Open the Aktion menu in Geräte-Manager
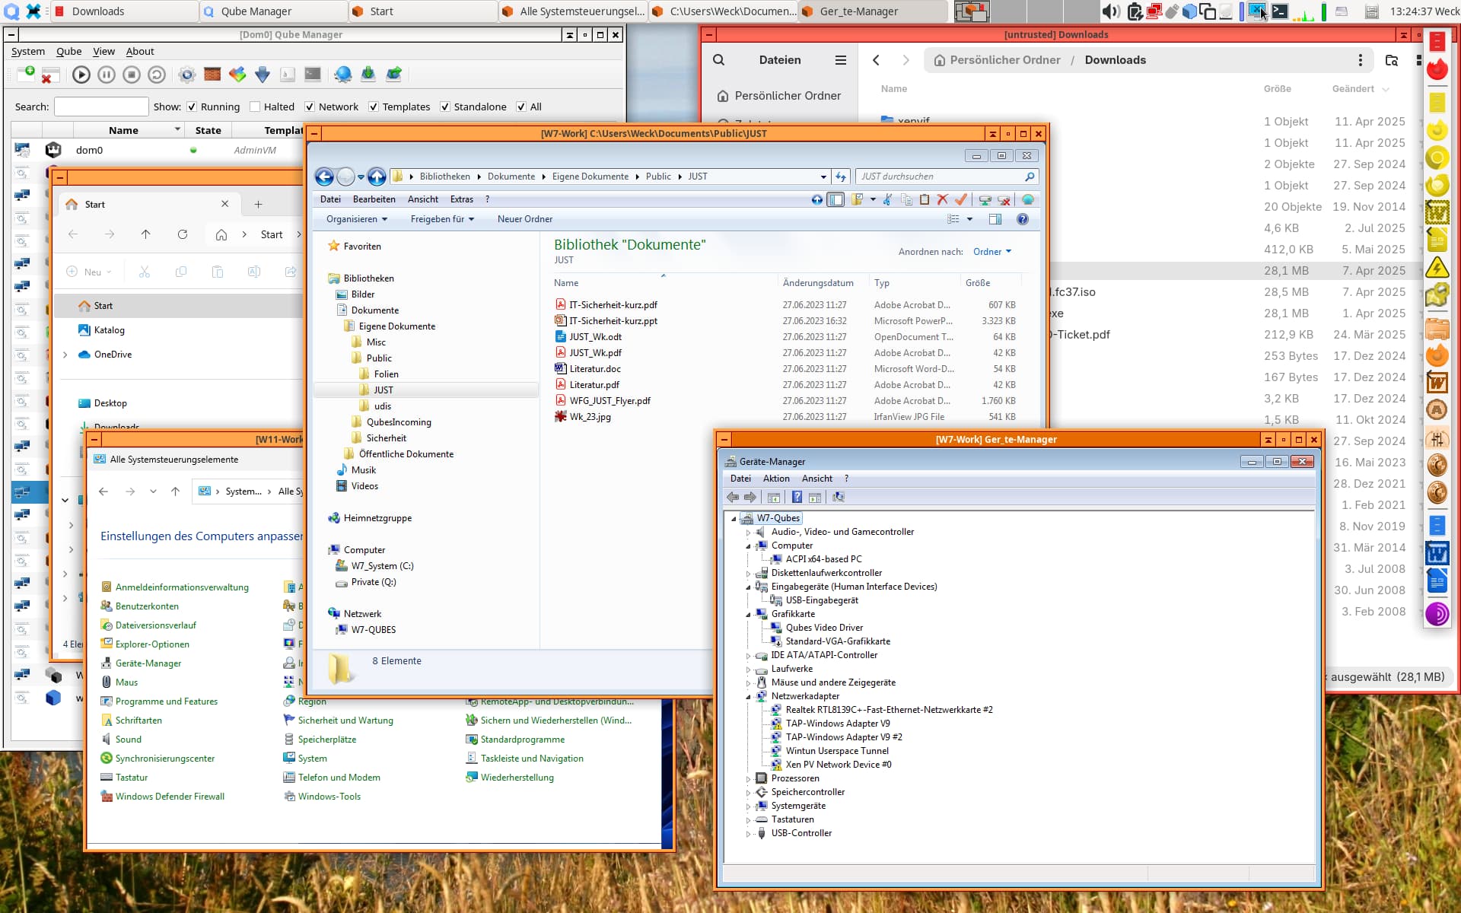 point(775,479)
